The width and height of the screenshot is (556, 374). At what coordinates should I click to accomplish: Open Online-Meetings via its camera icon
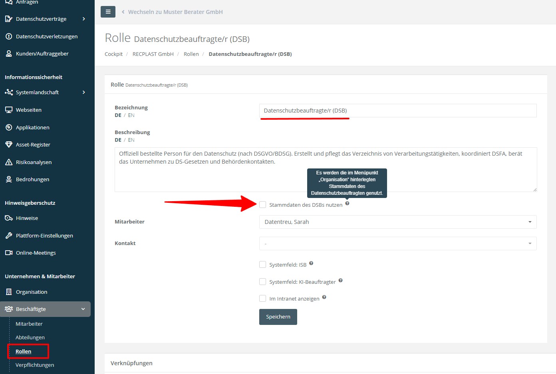pos(9,253)
